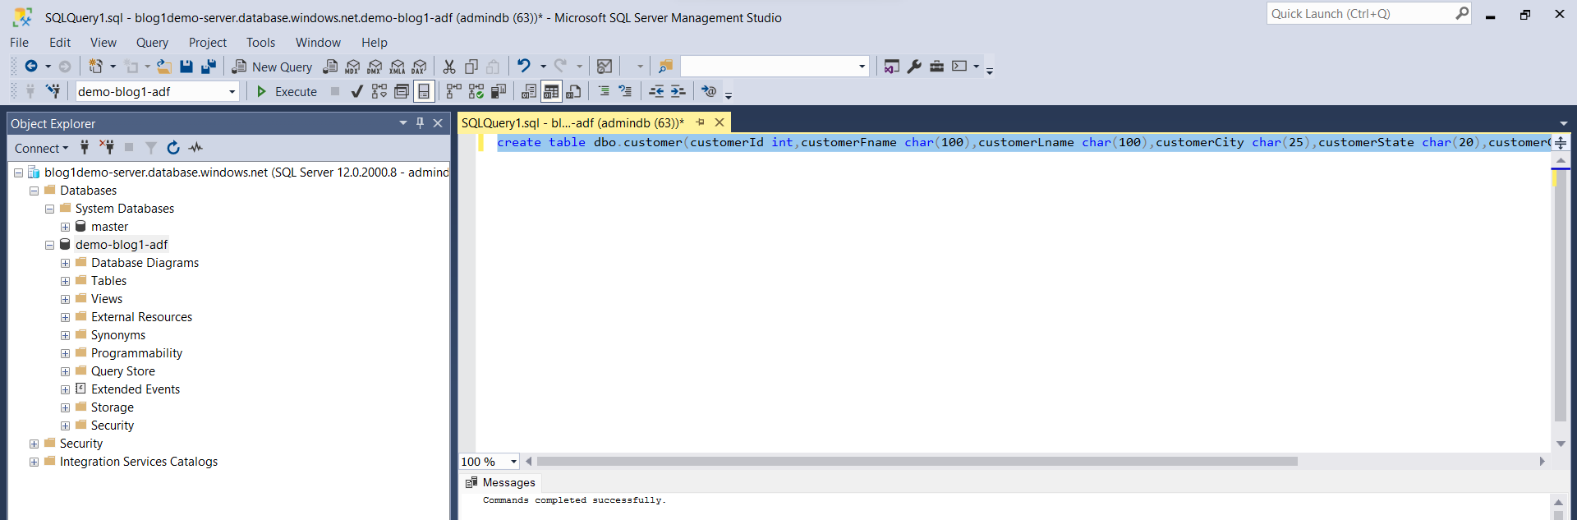Image resolution: width=1577 pixels, height=520 pixels.
Task: Refresh the Object Explorer tree
Action: tap(173, 148)
